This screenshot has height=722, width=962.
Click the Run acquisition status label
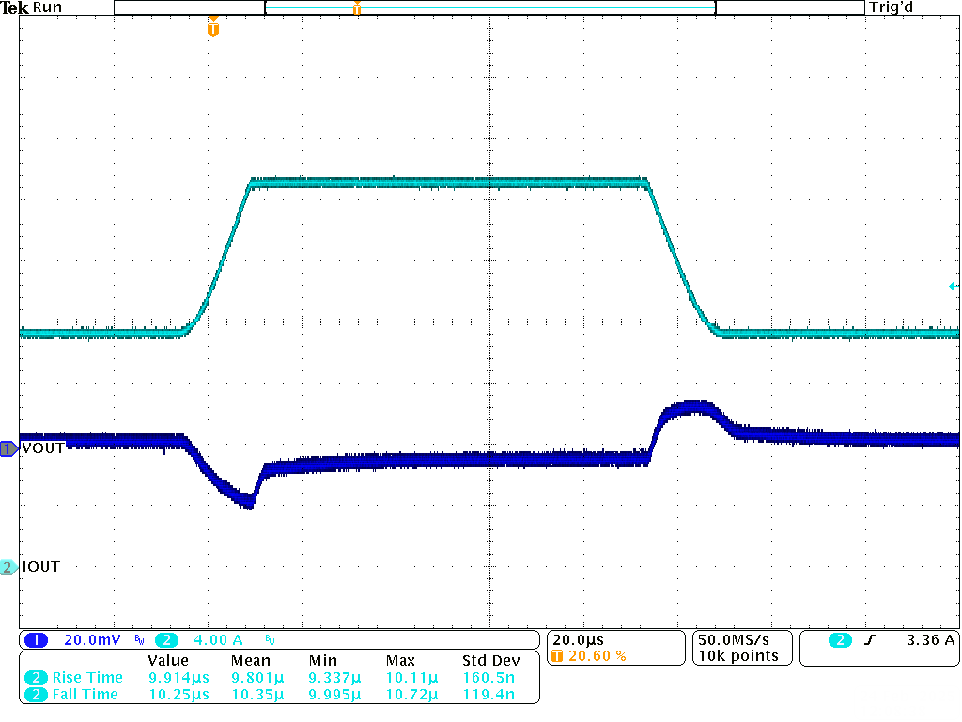coord(47,8)
